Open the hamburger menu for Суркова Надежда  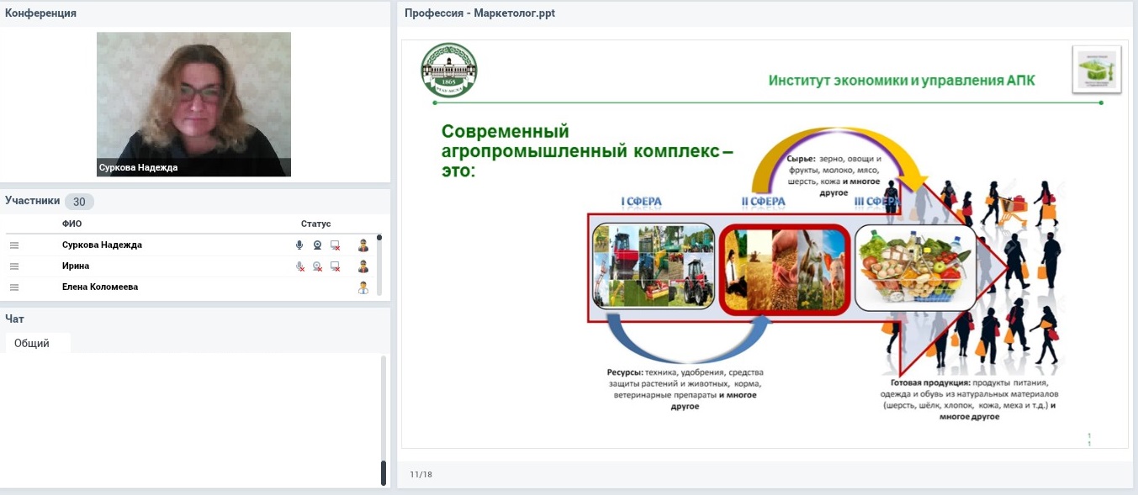pyautogui.click(x=13, y=245)
